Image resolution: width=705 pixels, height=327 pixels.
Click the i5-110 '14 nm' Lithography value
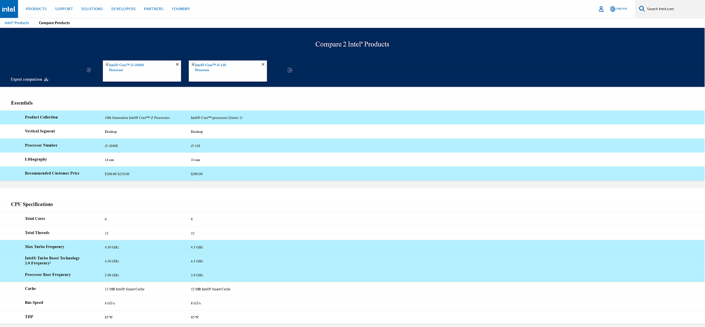coord(195,160)
